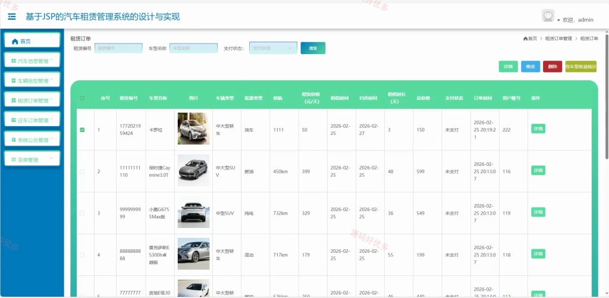Click the icon next to 系统公告管理
Screen dimensions: 609x298
pos(14,140)
